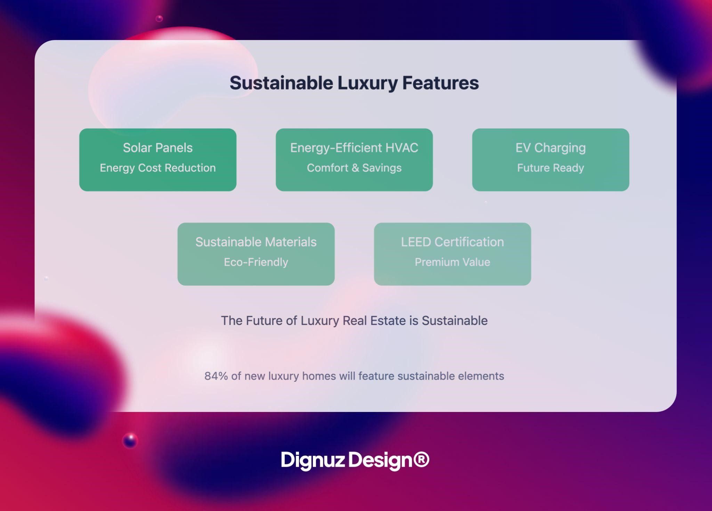Click 'Future Ready' subtitle text
Screen dimensions: 712x511
(x=551, y=168)
